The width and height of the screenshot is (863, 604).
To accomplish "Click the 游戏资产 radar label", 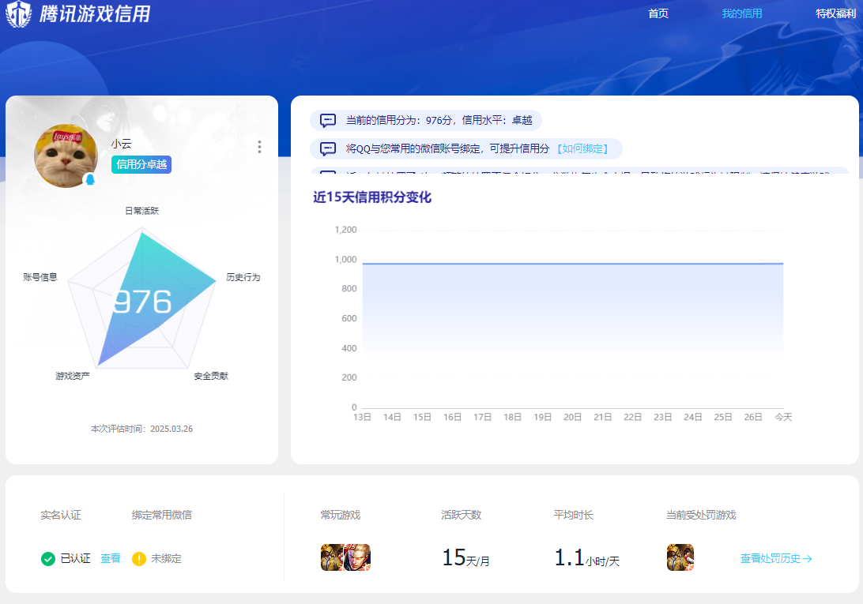I will click(x=72, y=376).
